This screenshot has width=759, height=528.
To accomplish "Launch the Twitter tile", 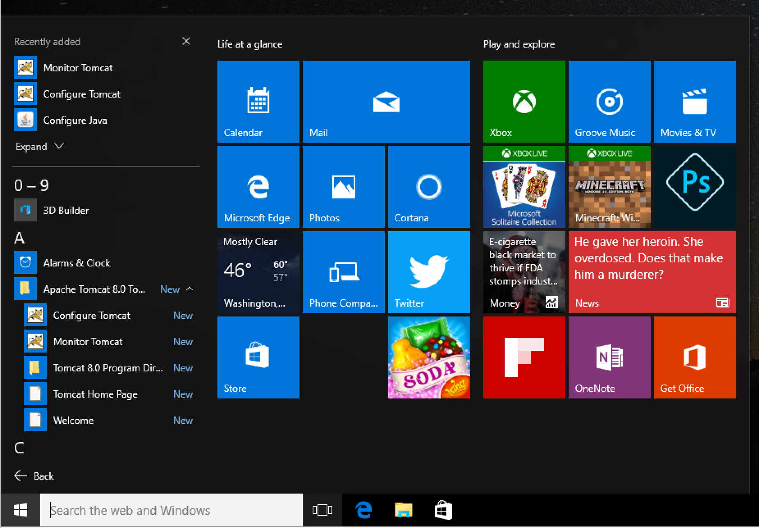I will [429, 272].
